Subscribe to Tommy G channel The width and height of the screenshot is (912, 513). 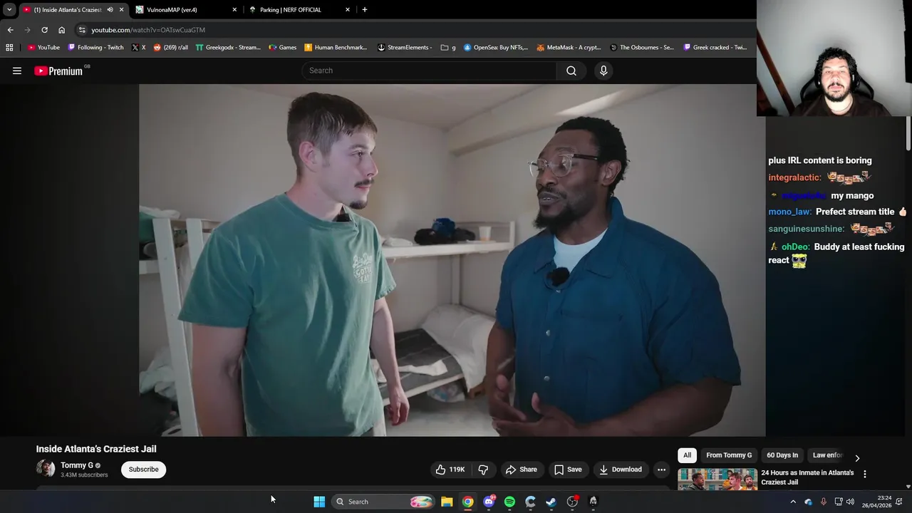click(x=143, y=470)
